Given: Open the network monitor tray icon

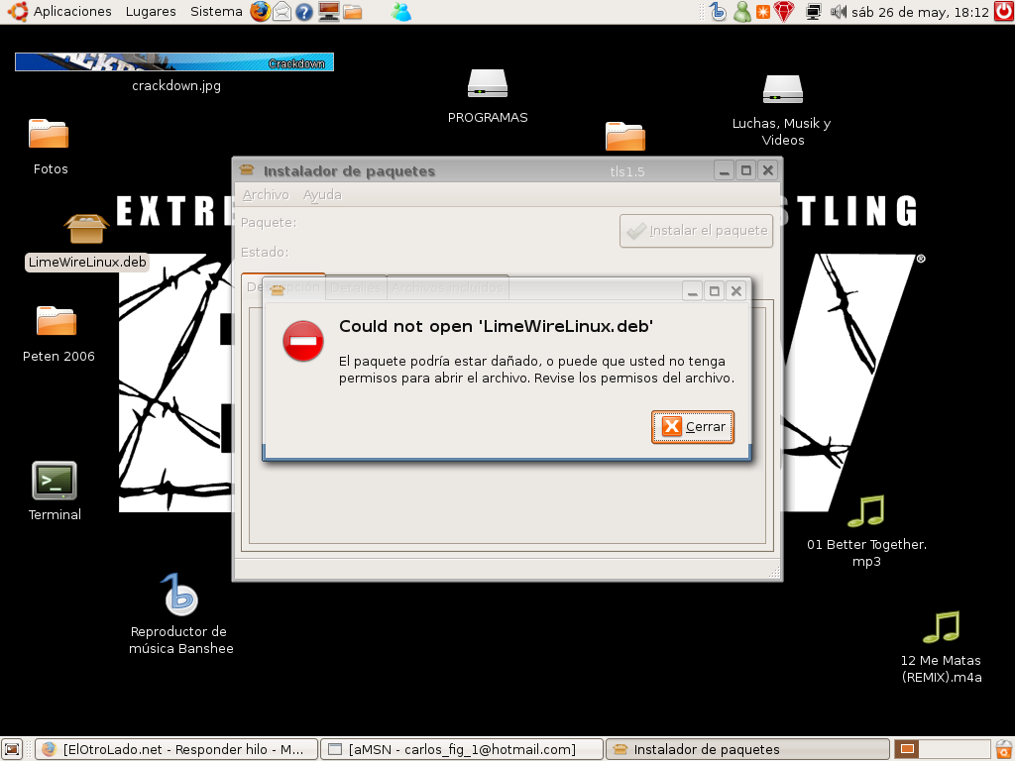Looking at the screenshot, I should 814,12.
